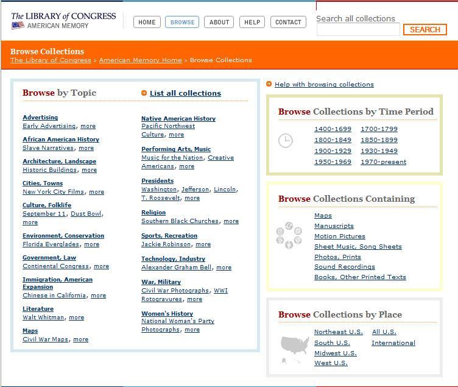
Task: Open African American History topic
Action: 61,139
